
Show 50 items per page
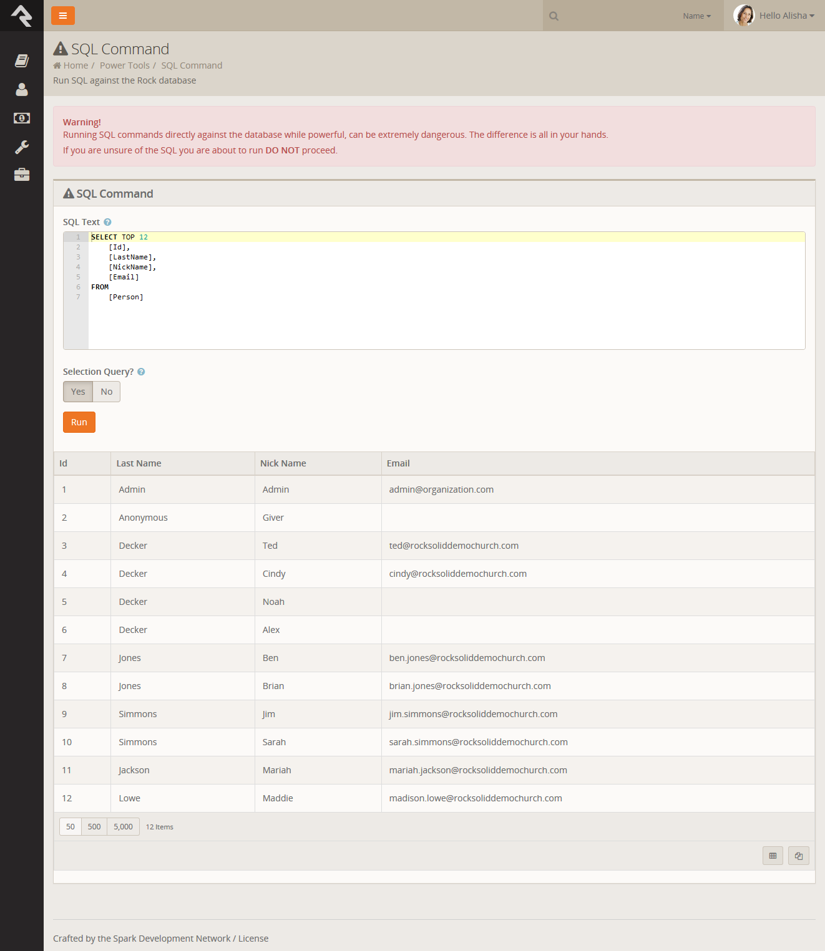pyautogui.click(x=71, y=827)
